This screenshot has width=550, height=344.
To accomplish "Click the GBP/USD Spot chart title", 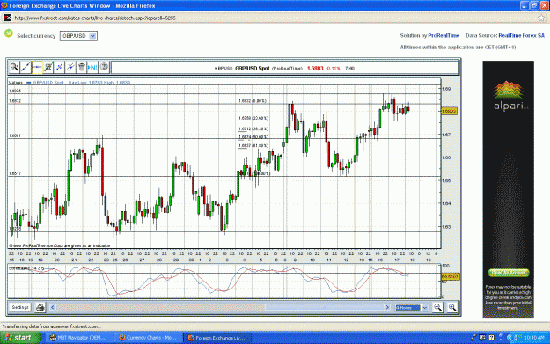I will pos(253,68).
